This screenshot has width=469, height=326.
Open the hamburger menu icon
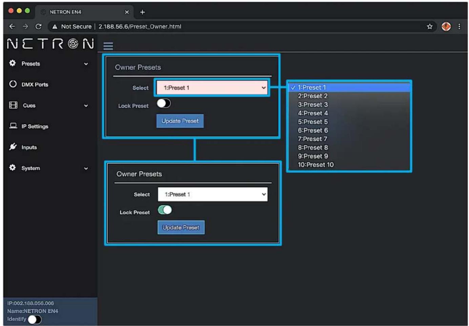[108, 46]
